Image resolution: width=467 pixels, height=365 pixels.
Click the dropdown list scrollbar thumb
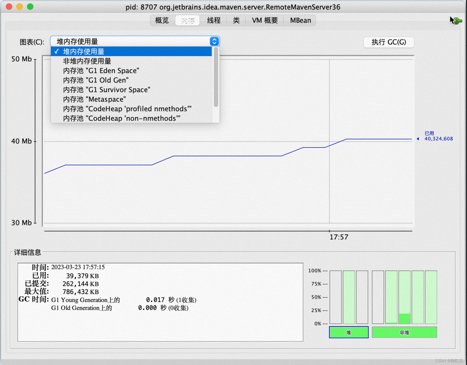pos(216,77)
